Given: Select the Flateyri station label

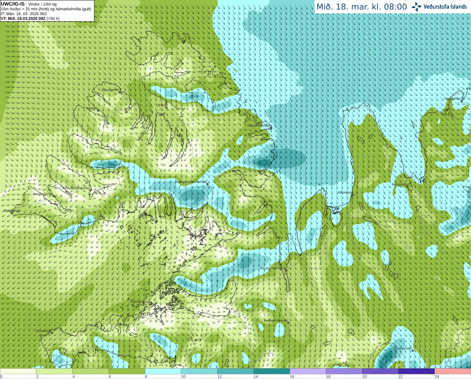Looking at the screenshot, I should (x=92, y=108).
